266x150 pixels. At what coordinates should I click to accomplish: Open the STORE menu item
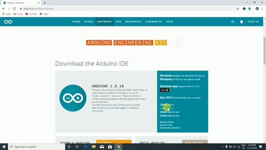coord(89,22)
